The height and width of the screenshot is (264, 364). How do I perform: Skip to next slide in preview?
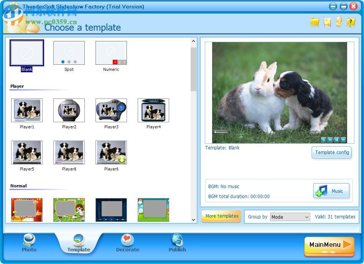pos(343,139)
